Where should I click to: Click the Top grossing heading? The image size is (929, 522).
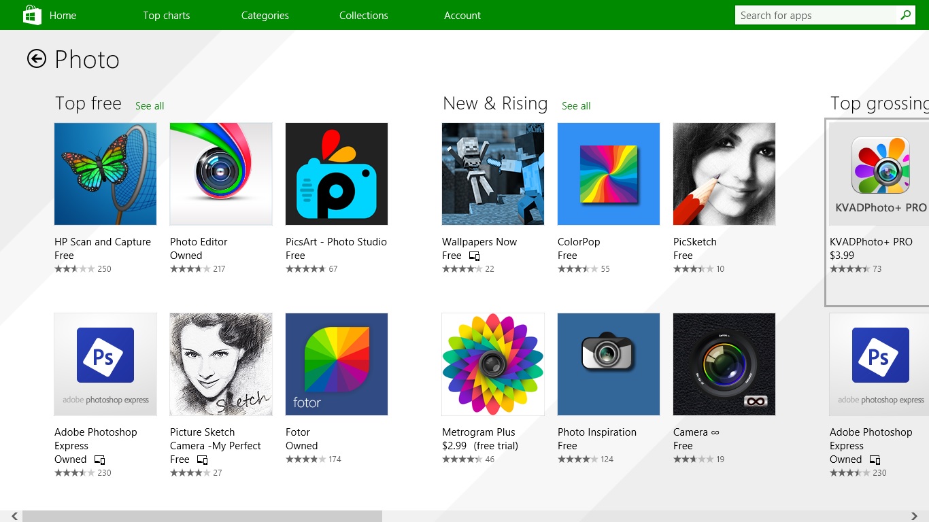(x=879, y=103)
